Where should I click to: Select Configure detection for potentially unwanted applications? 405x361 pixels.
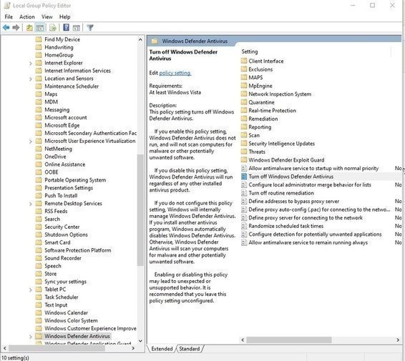click(315, 234)
